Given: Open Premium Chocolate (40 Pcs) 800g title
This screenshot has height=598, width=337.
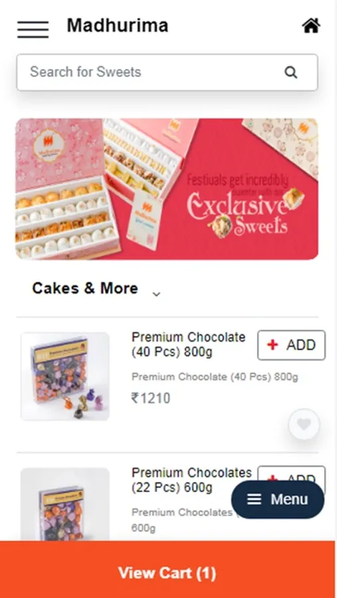Looking at the screenshot, I should pyautogui.click(x=189, y=344).
